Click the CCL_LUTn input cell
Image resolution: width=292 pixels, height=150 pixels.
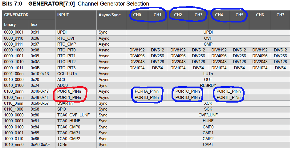coord(76,74)
